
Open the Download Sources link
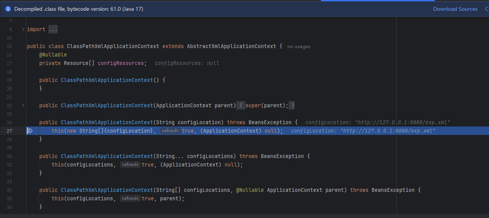pos(455,9)
